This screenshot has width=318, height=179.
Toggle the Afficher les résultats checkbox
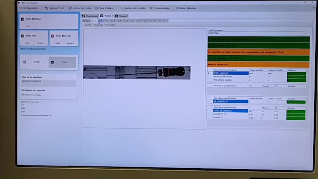pos(22,95)
